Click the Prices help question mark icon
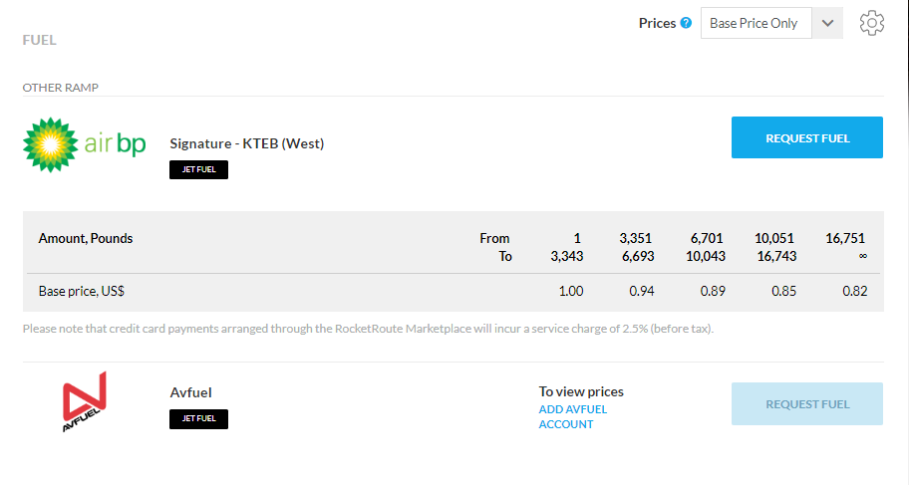Viewport: 909px width, 485px height. pyautogui.click(x=686, y=23)
